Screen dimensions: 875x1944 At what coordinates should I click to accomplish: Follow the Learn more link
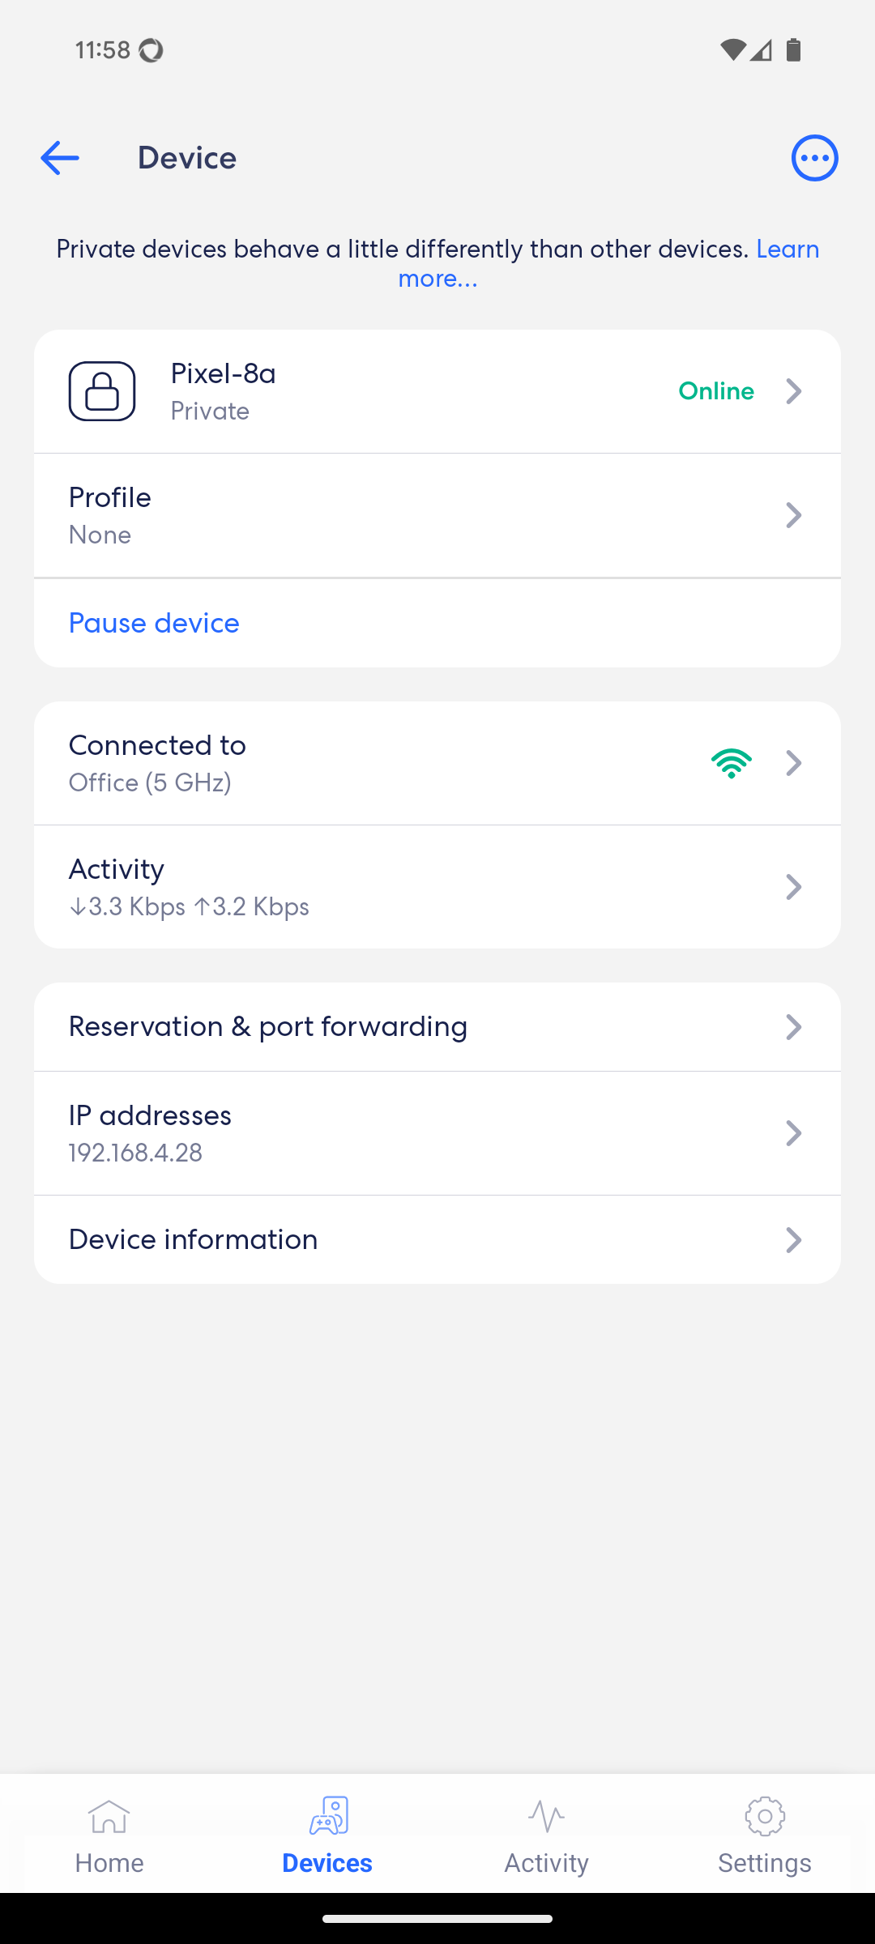coord(437,279)
